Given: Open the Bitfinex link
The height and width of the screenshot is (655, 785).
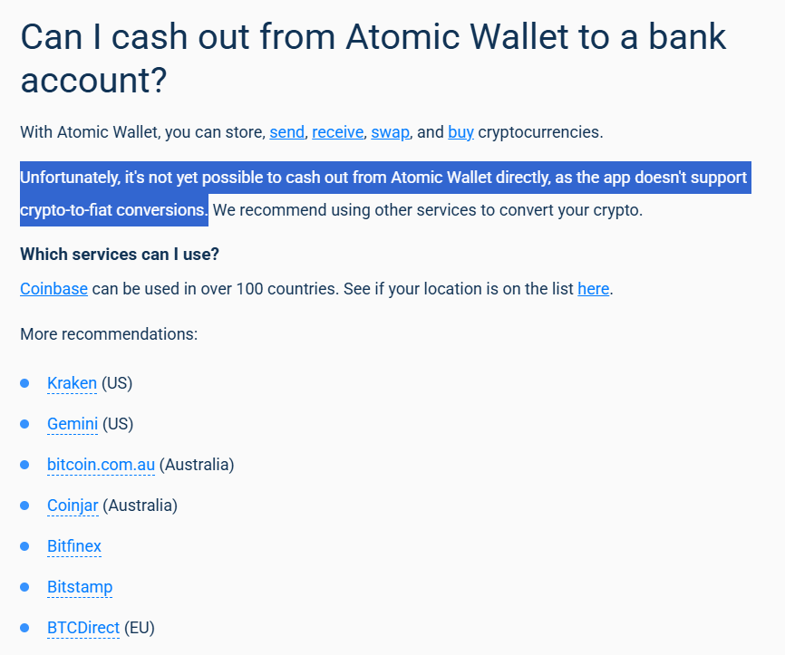Looking at the screenshot, I should (74, 546).
